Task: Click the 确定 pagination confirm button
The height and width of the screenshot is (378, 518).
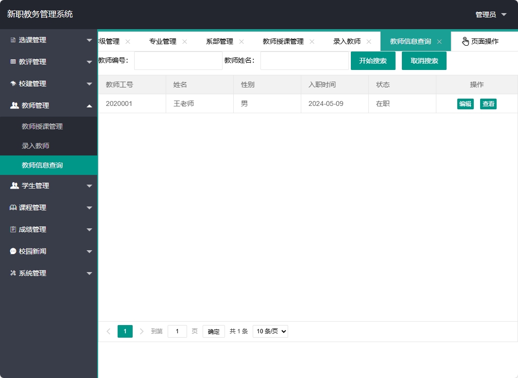Action: pos(213,331)
